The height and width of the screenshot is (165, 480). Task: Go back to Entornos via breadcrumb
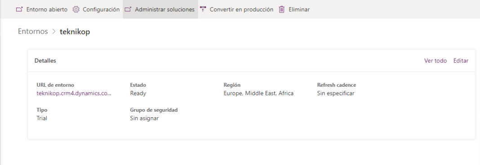[x=33, y=31]
